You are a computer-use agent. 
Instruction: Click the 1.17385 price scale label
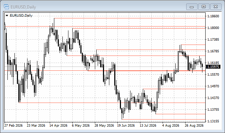point(213,39)
